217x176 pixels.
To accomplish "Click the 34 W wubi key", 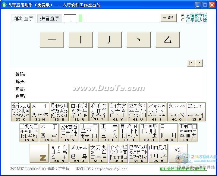I will [40, 112].
